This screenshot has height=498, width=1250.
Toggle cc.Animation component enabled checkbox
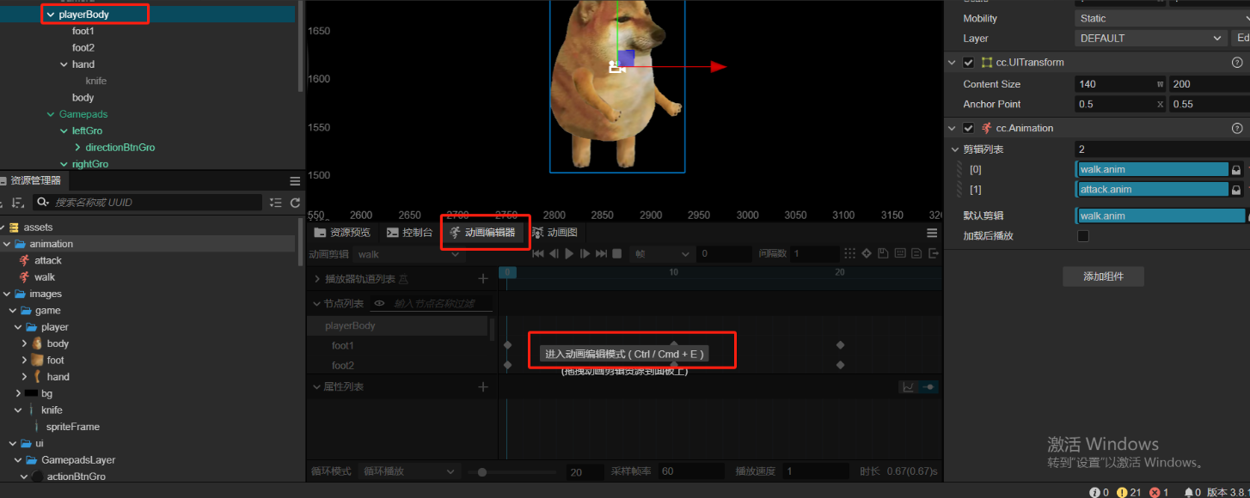pos(969,128)
